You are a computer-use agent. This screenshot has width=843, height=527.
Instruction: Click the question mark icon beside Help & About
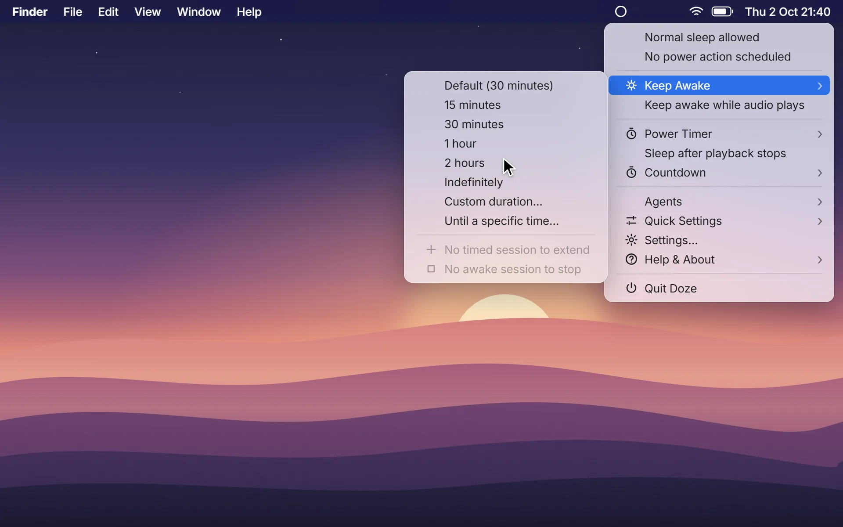(x=631, y=259)
